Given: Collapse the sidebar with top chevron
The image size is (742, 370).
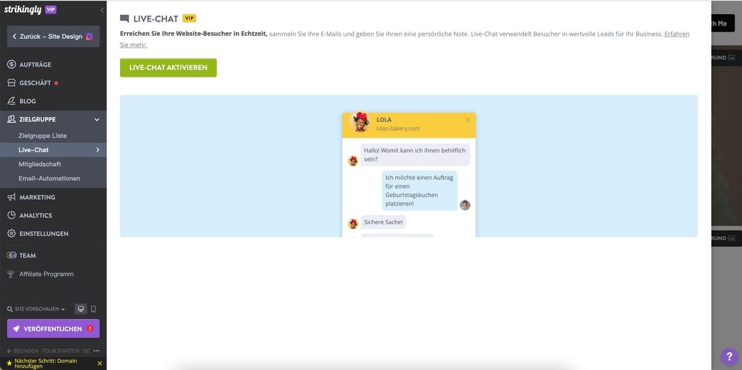Looking at the screenshot, I should (102, 9).
